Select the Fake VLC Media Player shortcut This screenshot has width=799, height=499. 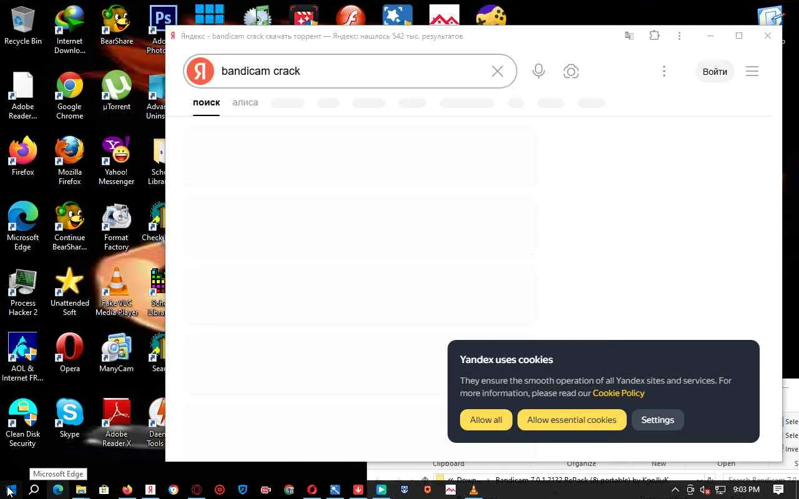(x=117, y=293)
